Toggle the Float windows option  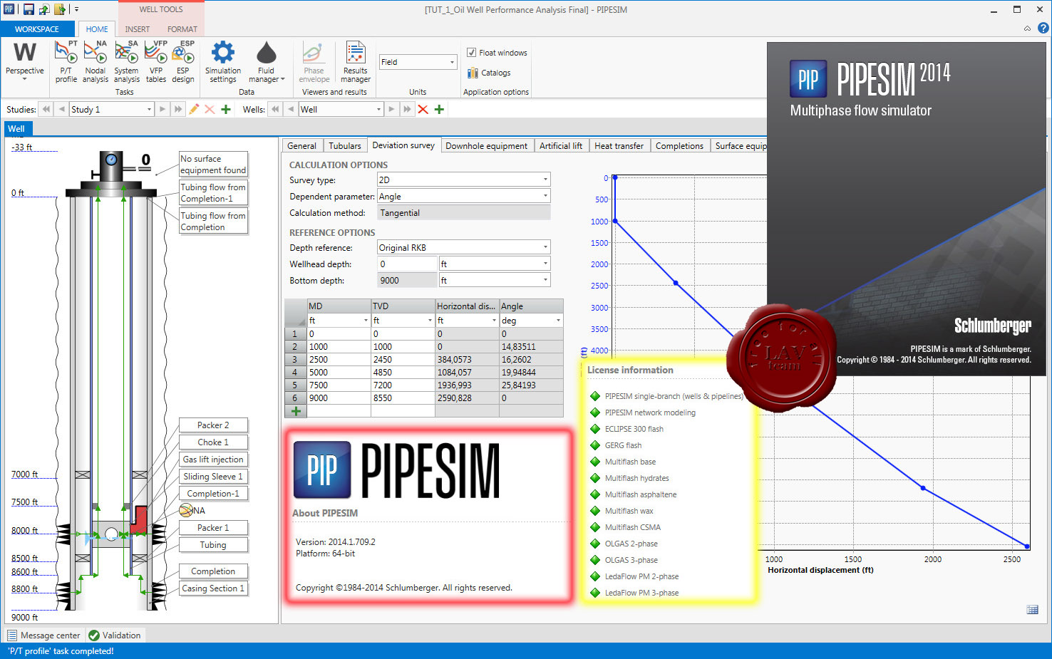(472, 52)
